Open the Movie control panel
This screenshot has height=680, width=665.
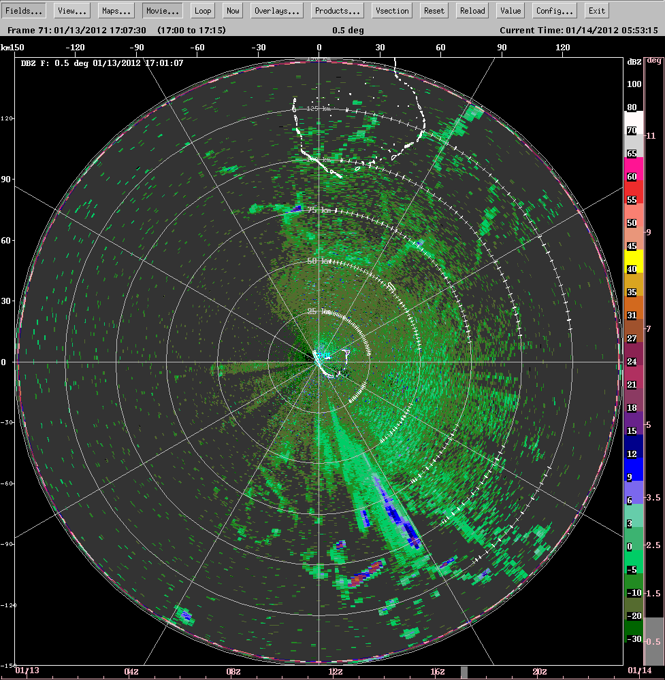(x=162, y=10)
